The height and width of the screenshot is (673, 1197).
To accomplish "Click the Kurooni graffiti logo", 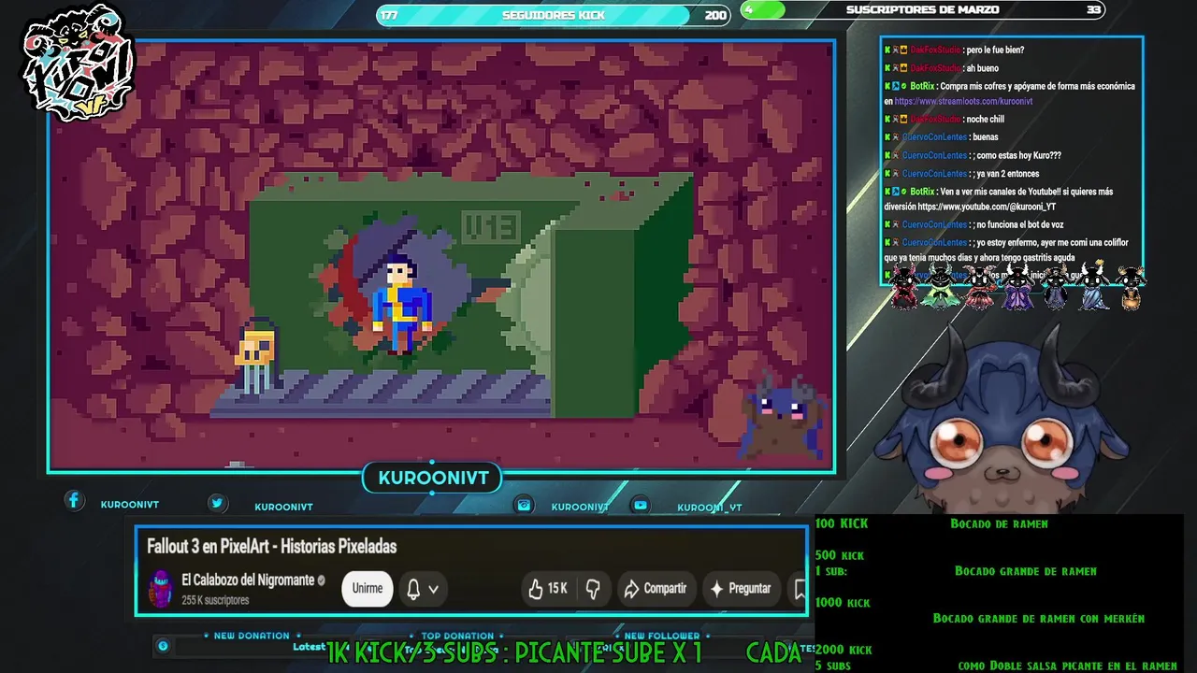I will (x=79, y=64).
